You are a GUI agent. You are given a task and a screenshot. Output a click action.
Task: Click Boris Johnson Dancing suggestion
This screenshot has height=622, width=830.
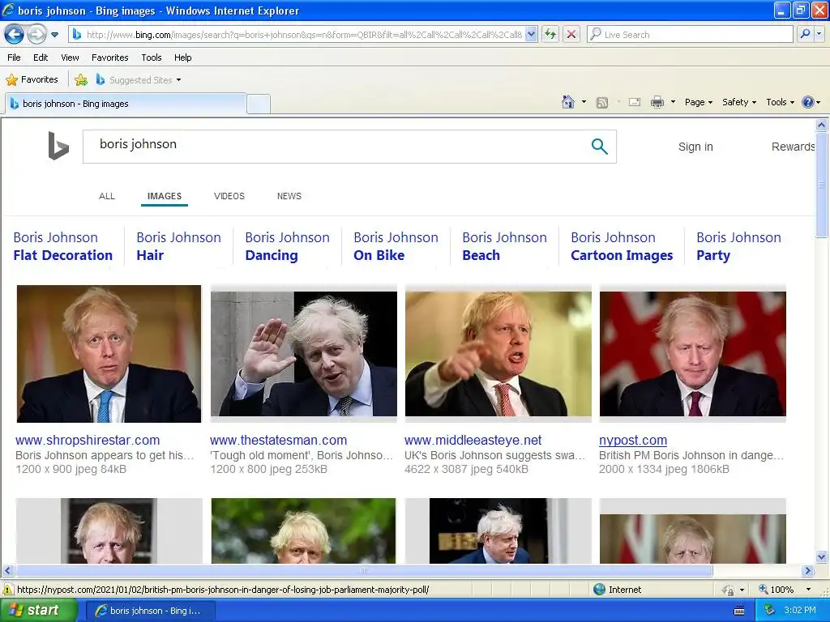tap(288, 246)
